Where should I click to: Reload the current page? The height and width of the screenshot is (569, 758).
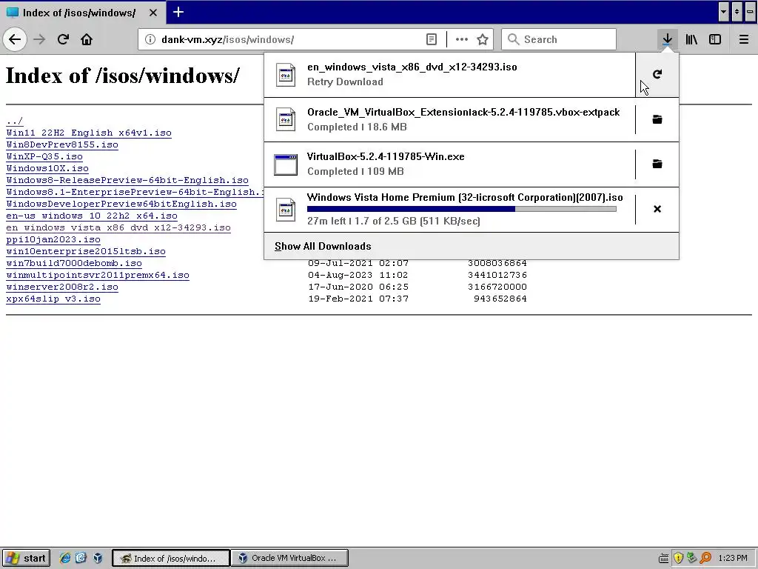coord(63,39)
